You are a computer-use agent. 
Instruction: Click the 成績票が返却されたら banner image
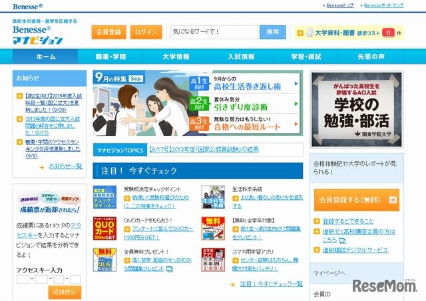pyautogui.click(x=50, y=203)
